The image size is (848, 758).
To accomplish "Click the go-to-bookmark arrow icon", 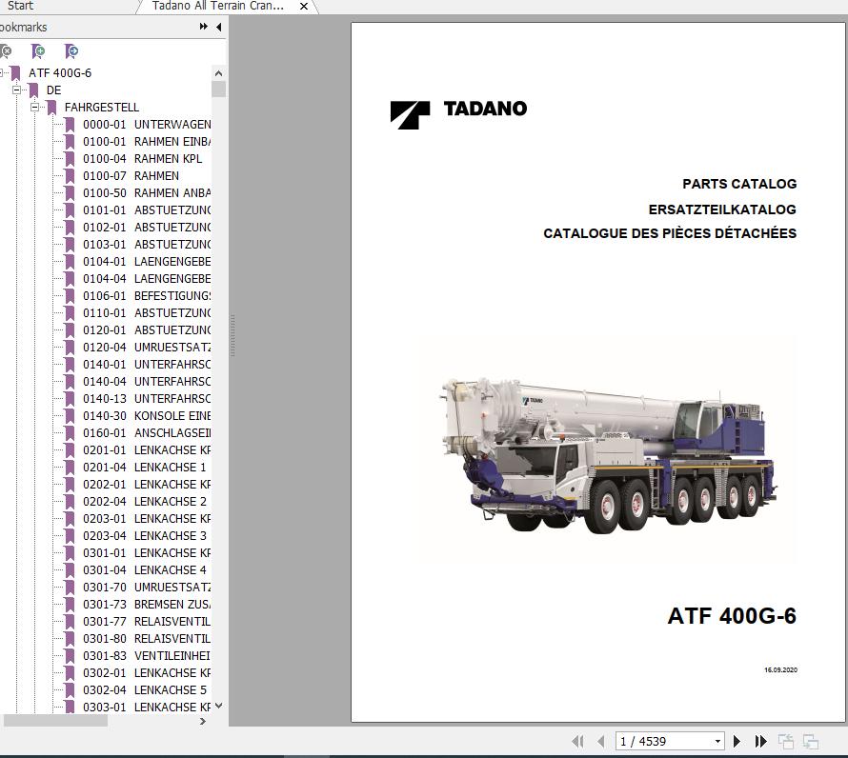I will (x=71, y=50).
